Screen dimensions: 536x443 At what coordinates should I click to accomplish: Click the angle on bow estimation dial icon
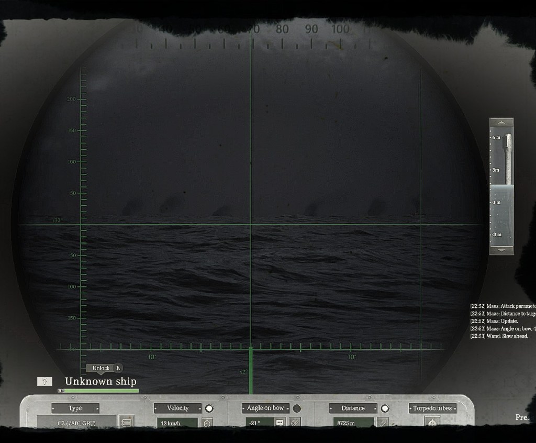click(x=295, y=422)
